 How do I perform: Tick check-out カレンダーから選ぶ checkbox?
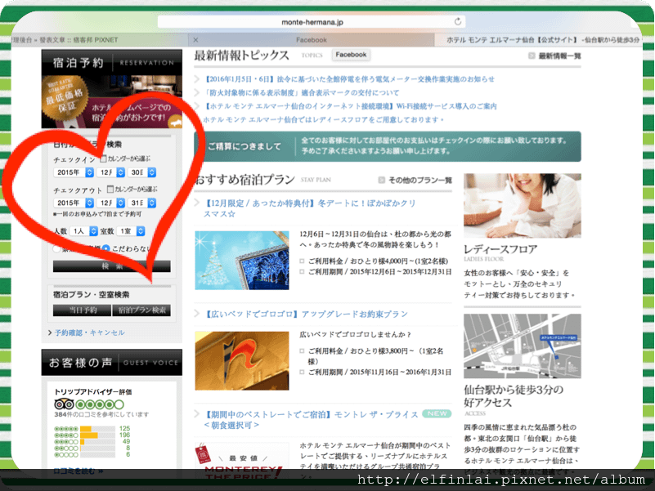coord(110,190)
